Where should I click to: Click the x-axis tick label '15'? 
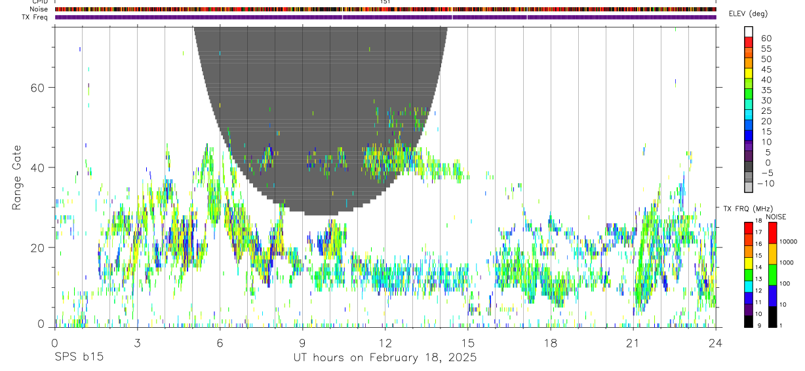[x=467, y=343]
